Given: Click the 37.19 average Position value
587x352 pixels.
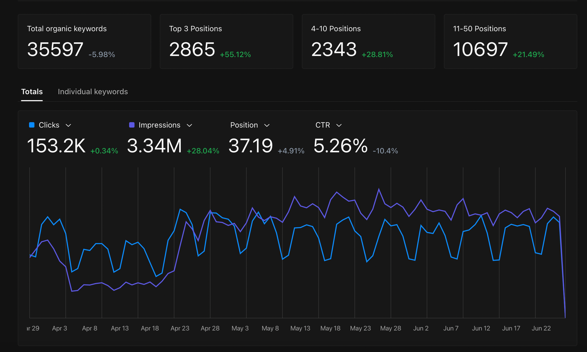Looking at the screenshot, I should (251, 145).
